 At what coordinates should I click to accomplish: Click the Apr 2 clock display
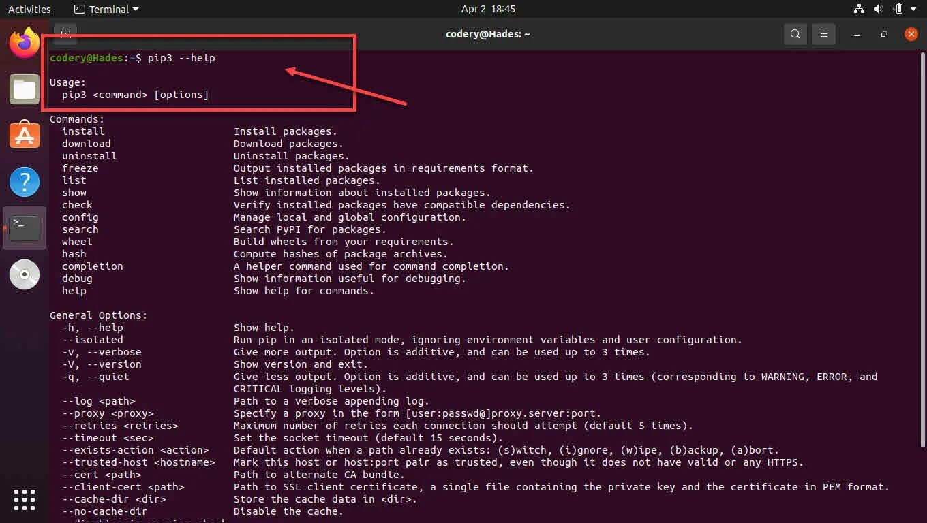click(486, 9)
